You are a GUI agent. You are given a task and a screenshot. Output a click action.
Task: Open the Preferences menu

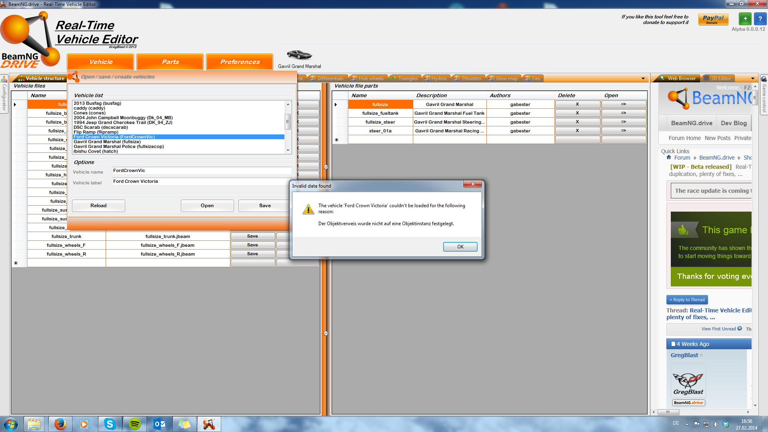(240, 62)
